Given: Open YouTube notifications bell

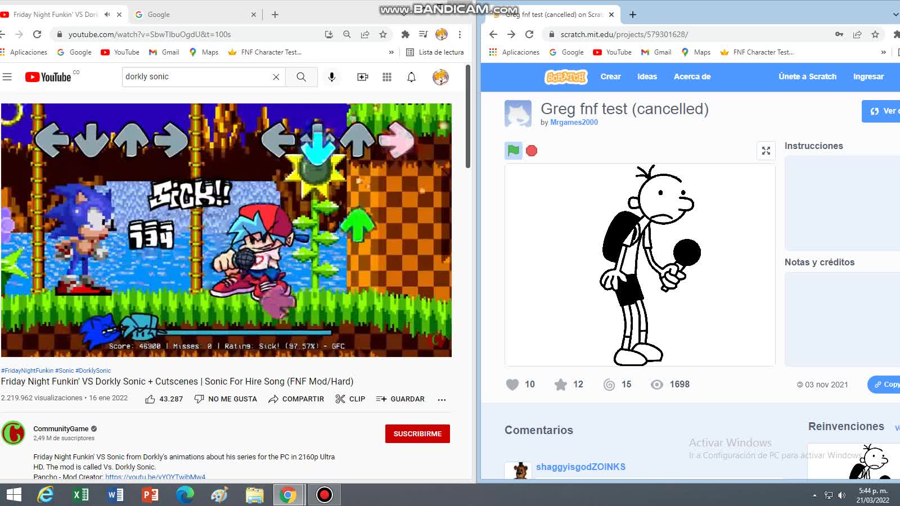Looking at the screenshot, I should coord(411,77).
